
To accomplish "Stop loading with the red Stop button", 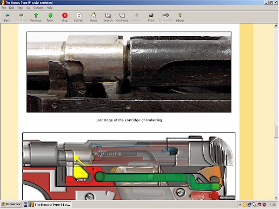I will pos(65,17).
